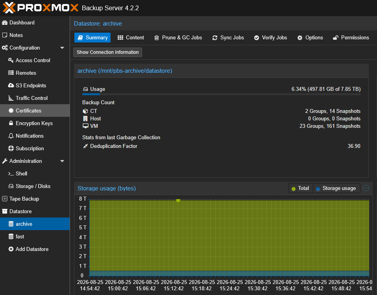Click the Access Control key icon
Viewport: 377px width, 295px height.
pyautogui.click(x=11, y=60)
